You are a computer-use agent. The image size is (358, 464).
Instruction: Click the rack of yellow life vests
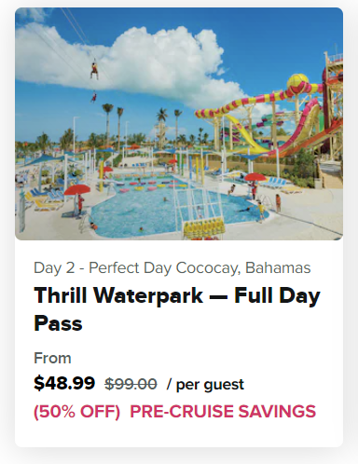coord(203,228)
